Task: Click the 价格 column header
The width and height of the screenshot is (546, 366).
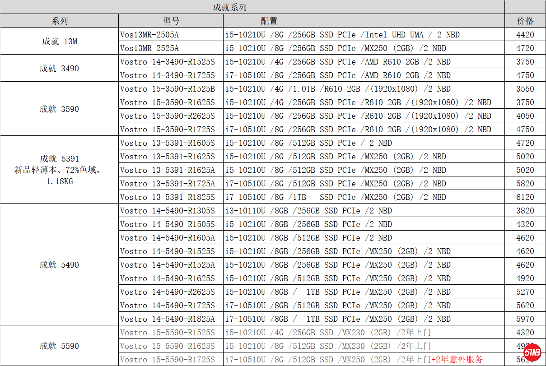Action: point(525,21)
